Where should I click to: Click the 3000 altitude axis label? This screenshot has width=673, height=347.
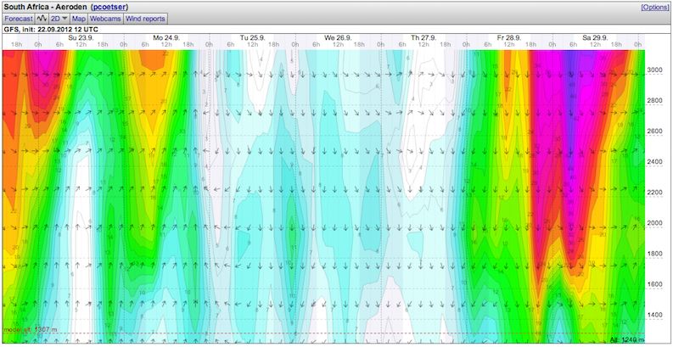(654, 70)
